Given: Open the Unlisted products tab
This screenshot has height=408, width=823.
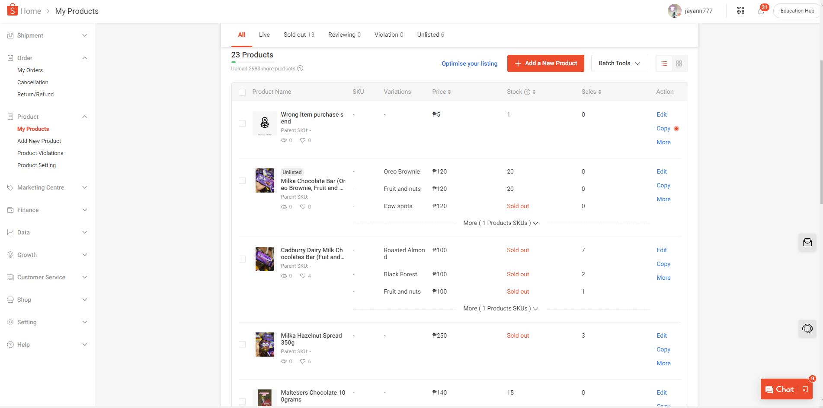Looking at the screenshot, I should coord(430,35).
